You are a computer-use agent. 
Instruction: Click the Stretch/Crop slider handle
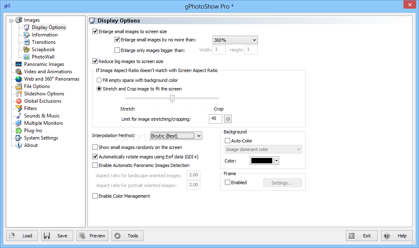(173, 99)
